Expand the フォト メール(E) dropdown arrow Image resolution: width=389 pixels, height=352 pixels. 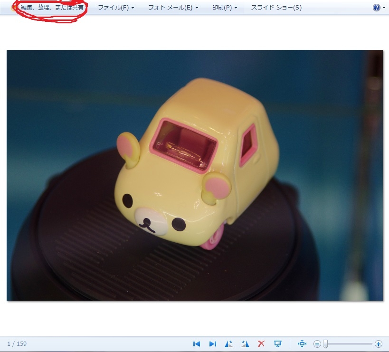[x=197, y=8]
